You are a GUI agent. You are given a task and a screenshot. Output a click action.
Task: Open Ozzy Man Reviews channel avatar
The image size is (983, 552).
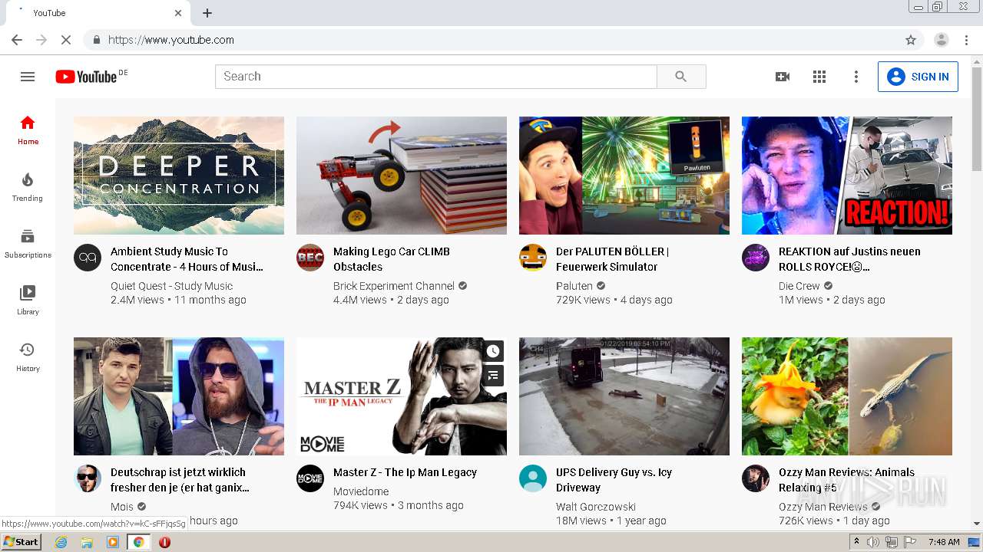(756, 478)
